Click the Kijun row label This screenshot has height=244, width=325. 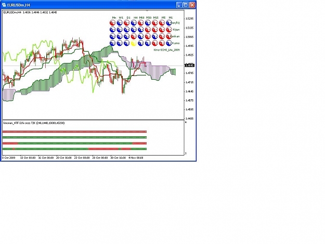pyautogui.click(x=176, y=30)
